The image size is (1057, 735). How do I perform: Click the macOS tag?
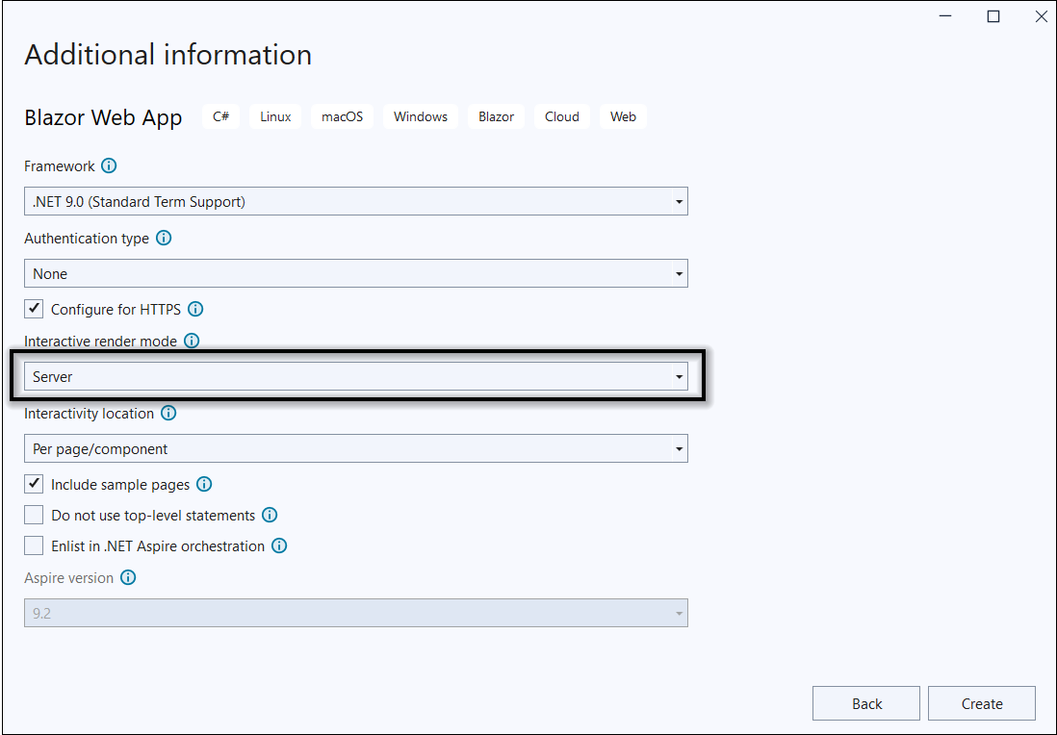pyautogui.click(x=342, y=116)
